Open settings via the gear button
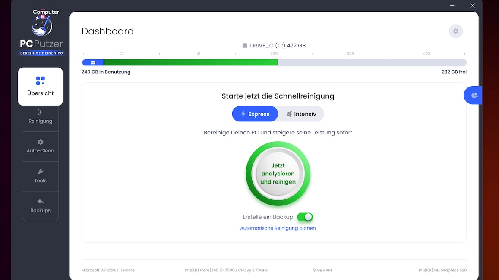The image size is (499, 280). pos(456,31)
